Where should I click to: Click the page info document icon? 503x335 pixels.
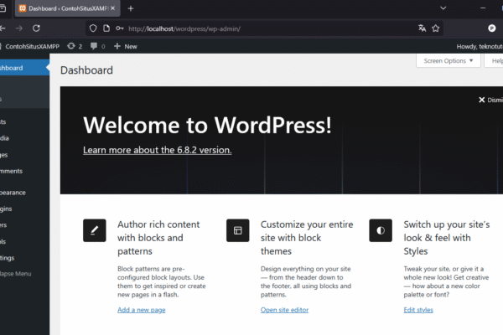(106, 28)
